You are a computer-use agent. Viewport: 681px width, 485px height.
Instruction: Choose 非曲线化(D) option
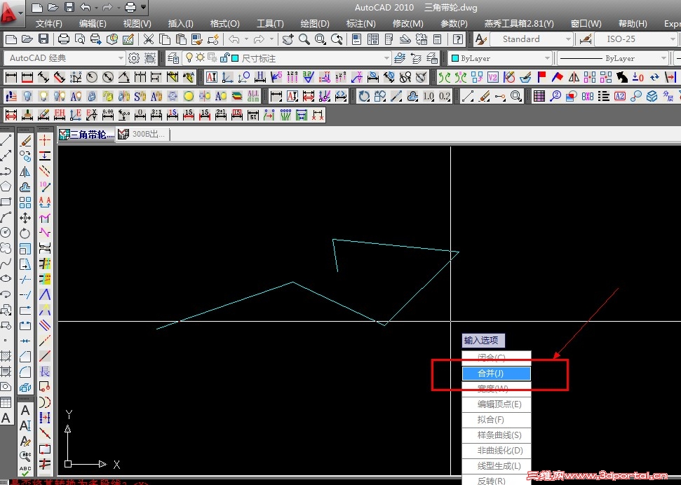[497, 450]
